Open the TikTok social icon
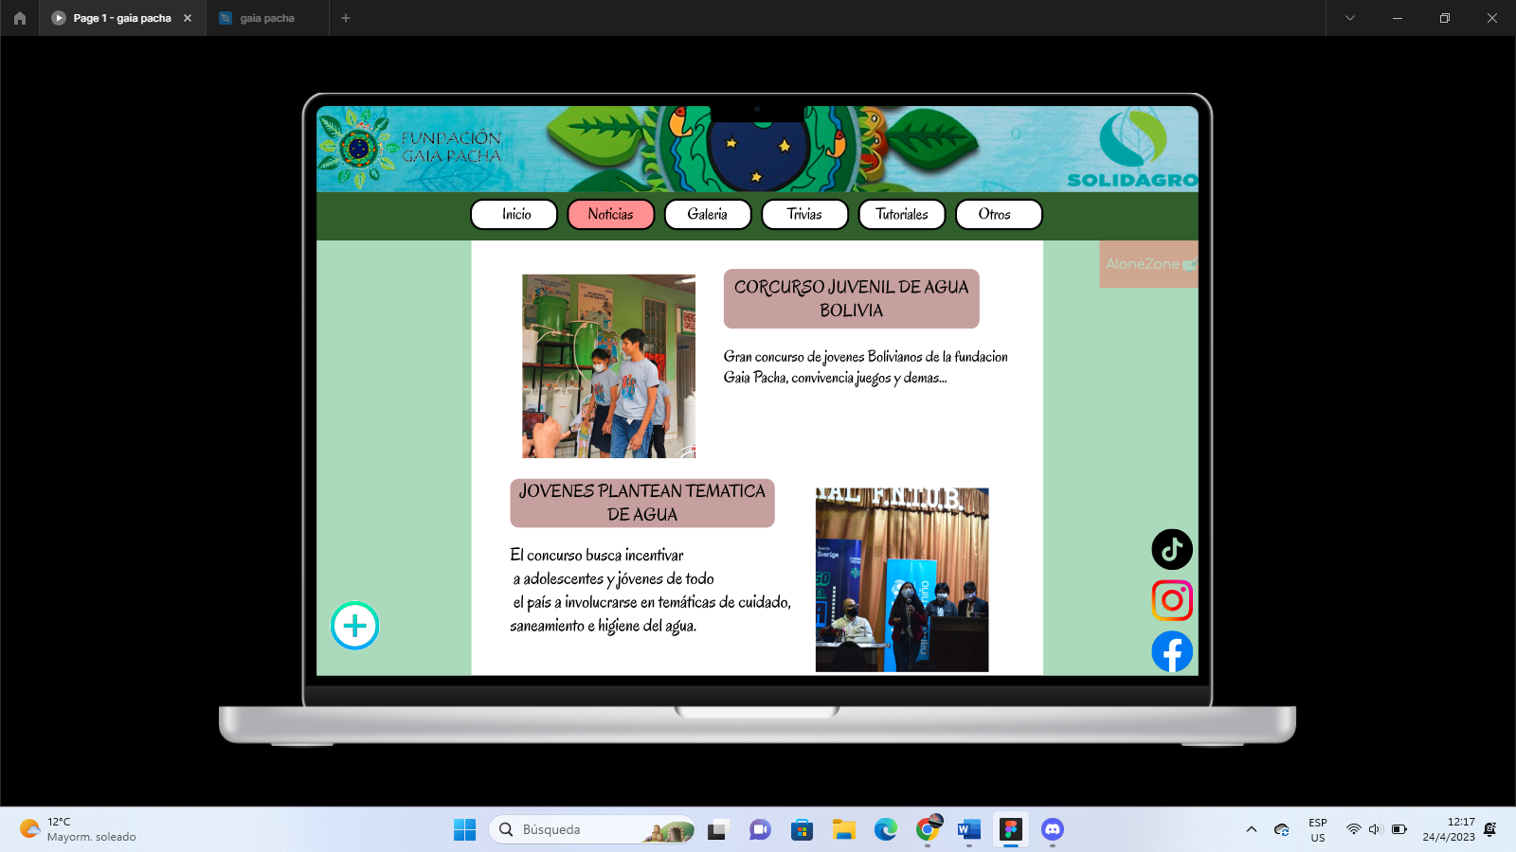 [x=1172, y=549]
